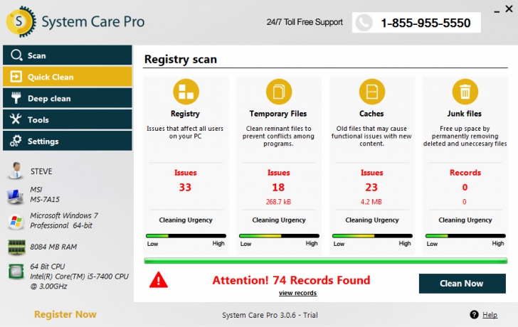
Task: Click the Windows 7 logo icon
Action: pyautogui.click(x=16, y=222)
